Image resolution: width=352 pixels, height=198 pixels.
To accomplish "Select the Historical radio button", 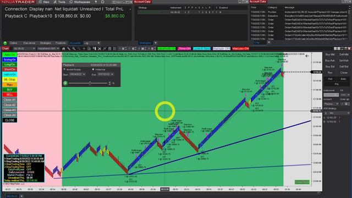I will pos(93,70).
